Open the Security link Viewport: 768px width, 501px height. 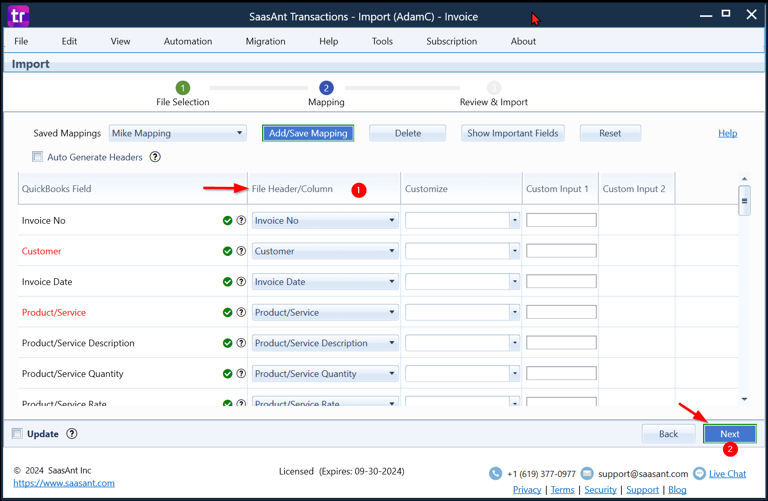click(x=600, y=490)
